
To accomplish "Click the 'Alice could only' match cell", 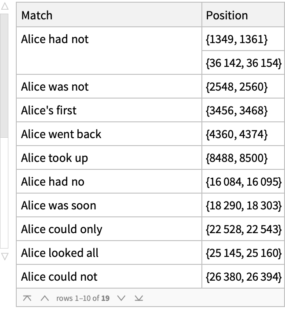I will [62, 229].
